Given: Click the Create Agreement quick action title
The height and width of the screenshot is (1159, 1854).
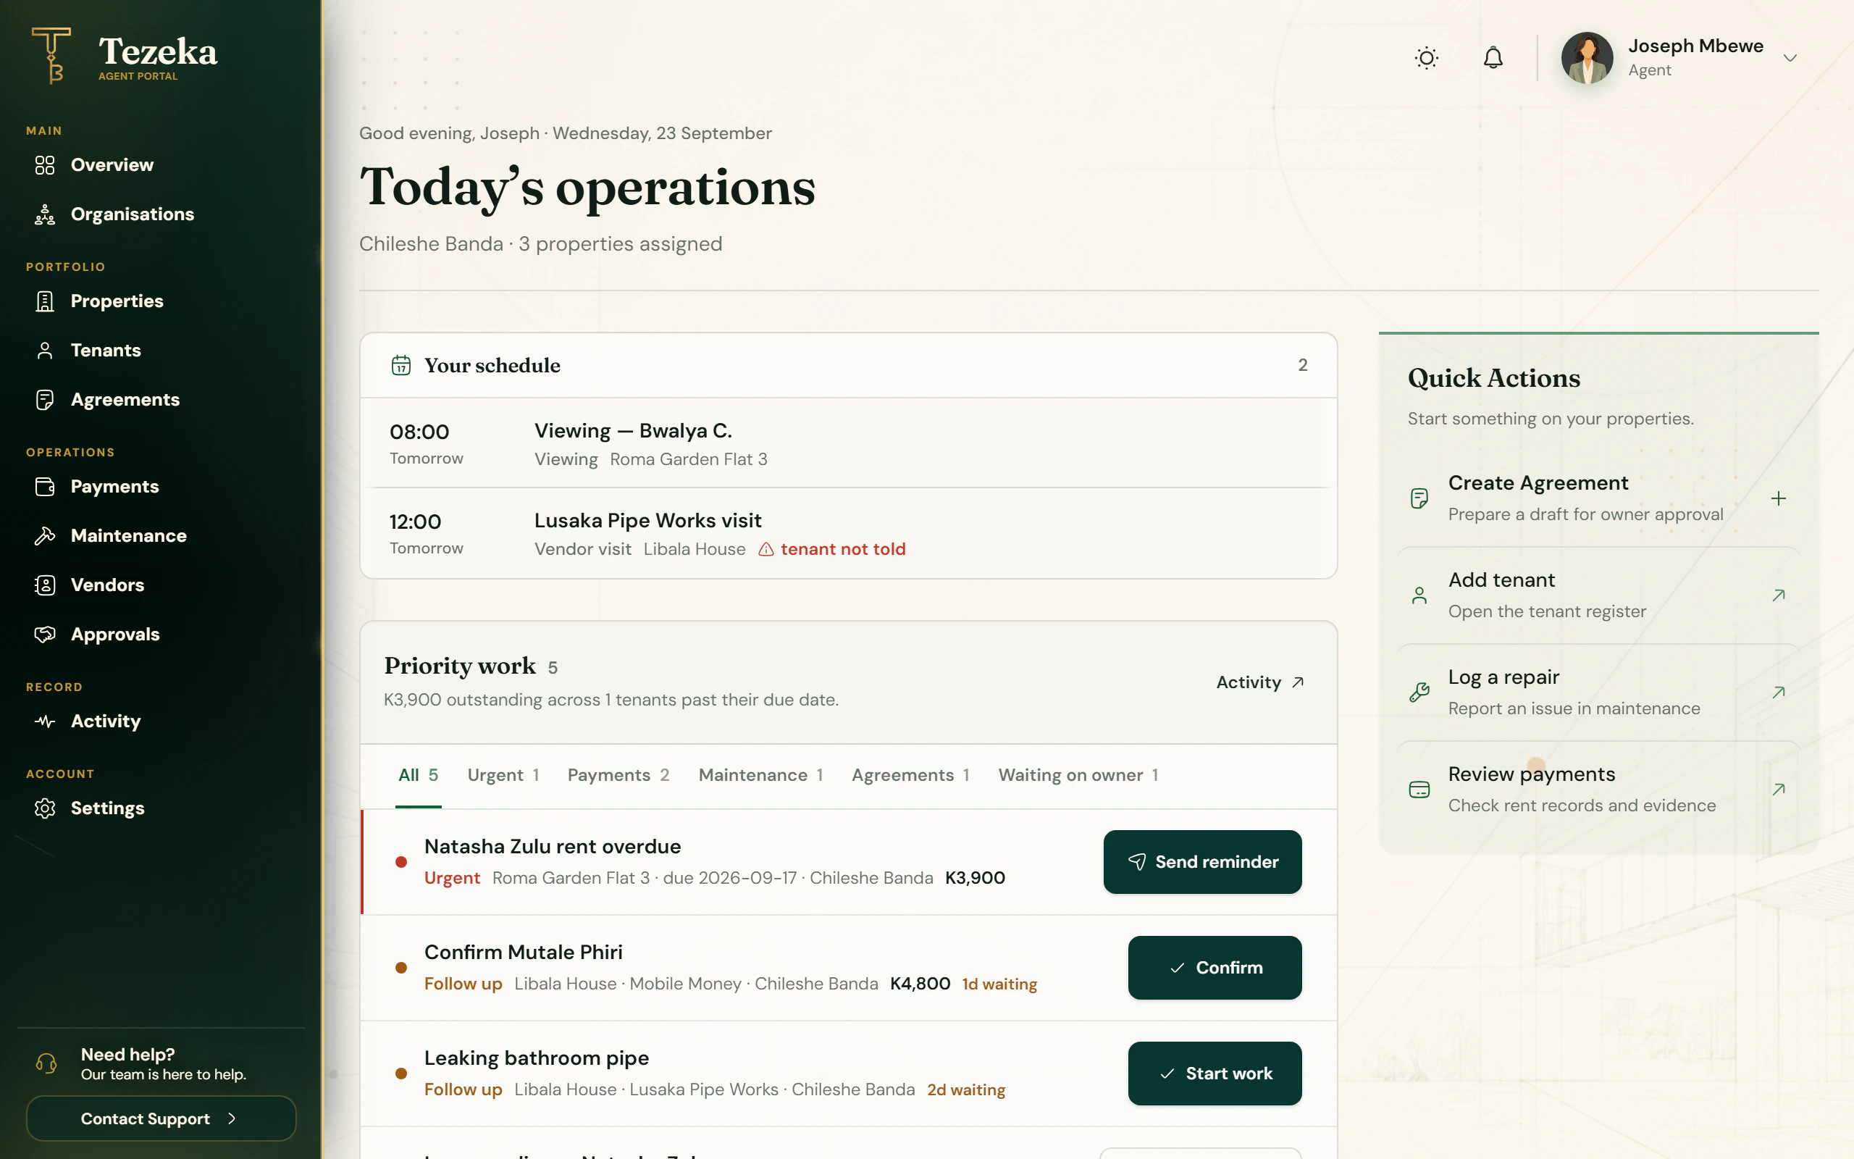Looking at the screenshot, I should coord(1538,483).
